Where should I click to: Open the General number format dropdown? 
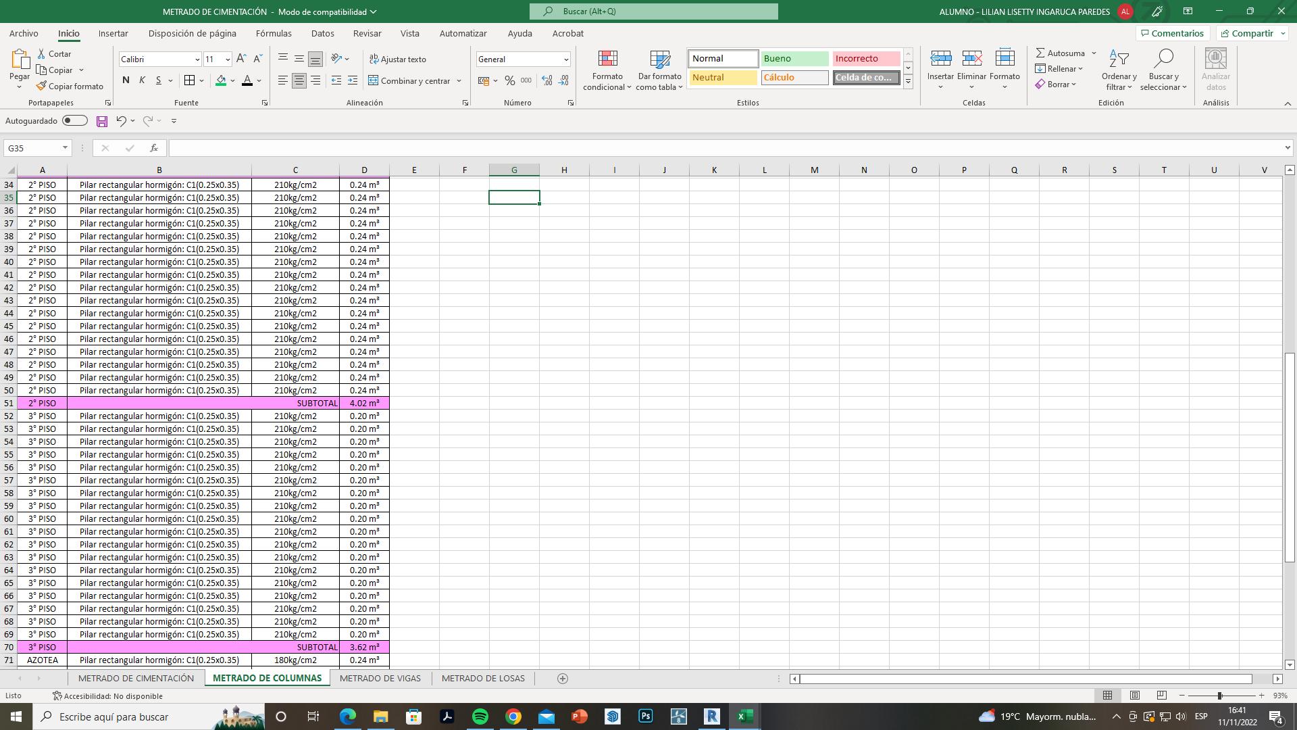565,59
